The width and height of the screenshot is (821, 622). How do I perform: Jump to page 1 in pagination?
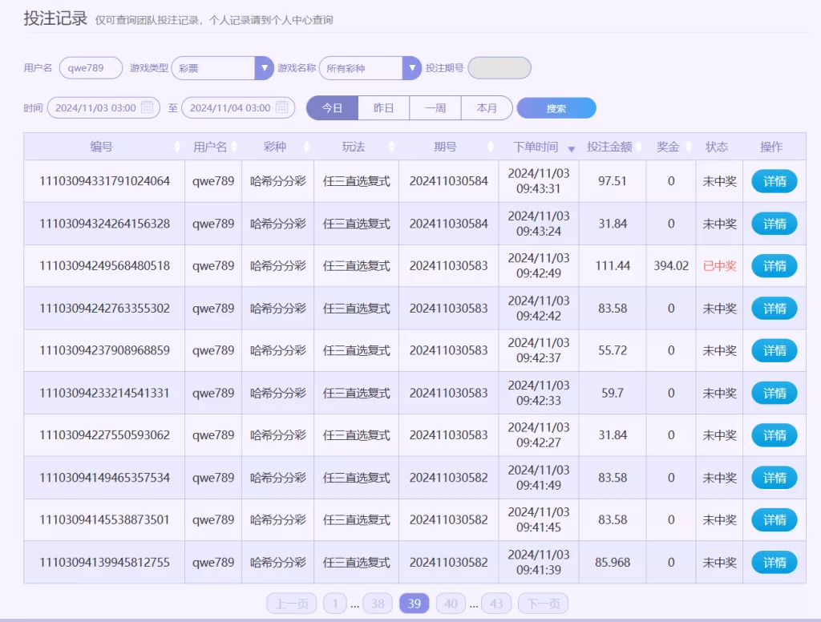(334, 604)
